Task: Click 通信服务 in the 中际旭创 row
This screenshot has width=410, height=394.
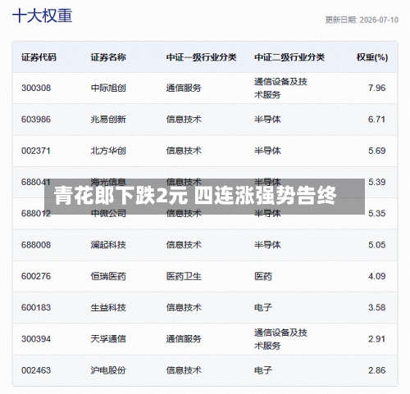Action: [184, 88]
